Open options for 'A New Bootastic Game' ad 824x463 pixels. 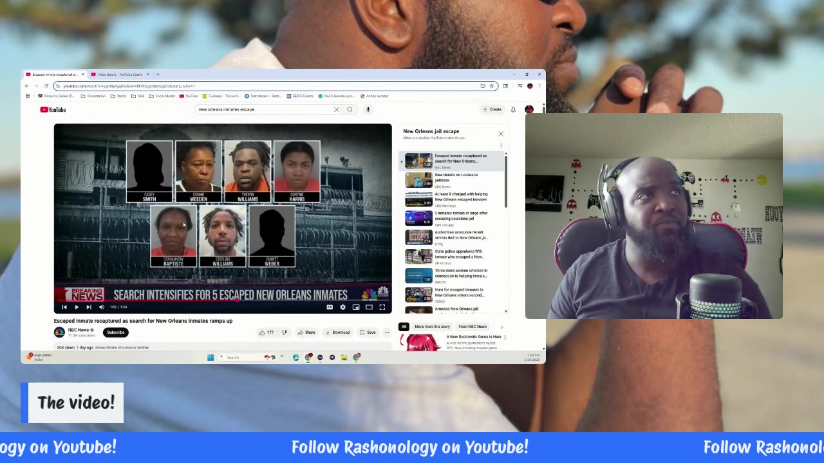pyautogui.click(x=505, y=337)
